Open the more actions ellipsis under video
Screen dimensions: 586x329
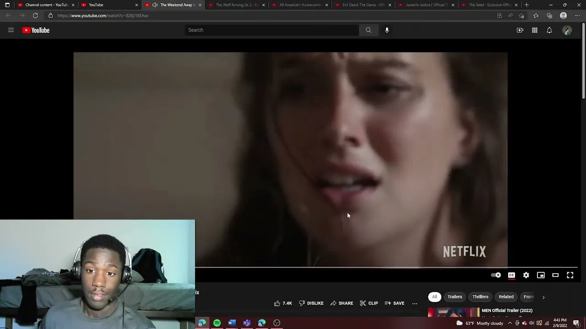415,303
